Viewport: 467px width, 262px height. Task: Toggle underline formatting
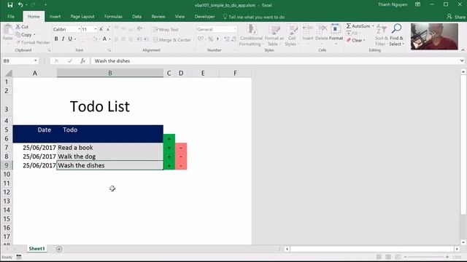point(70,39)
